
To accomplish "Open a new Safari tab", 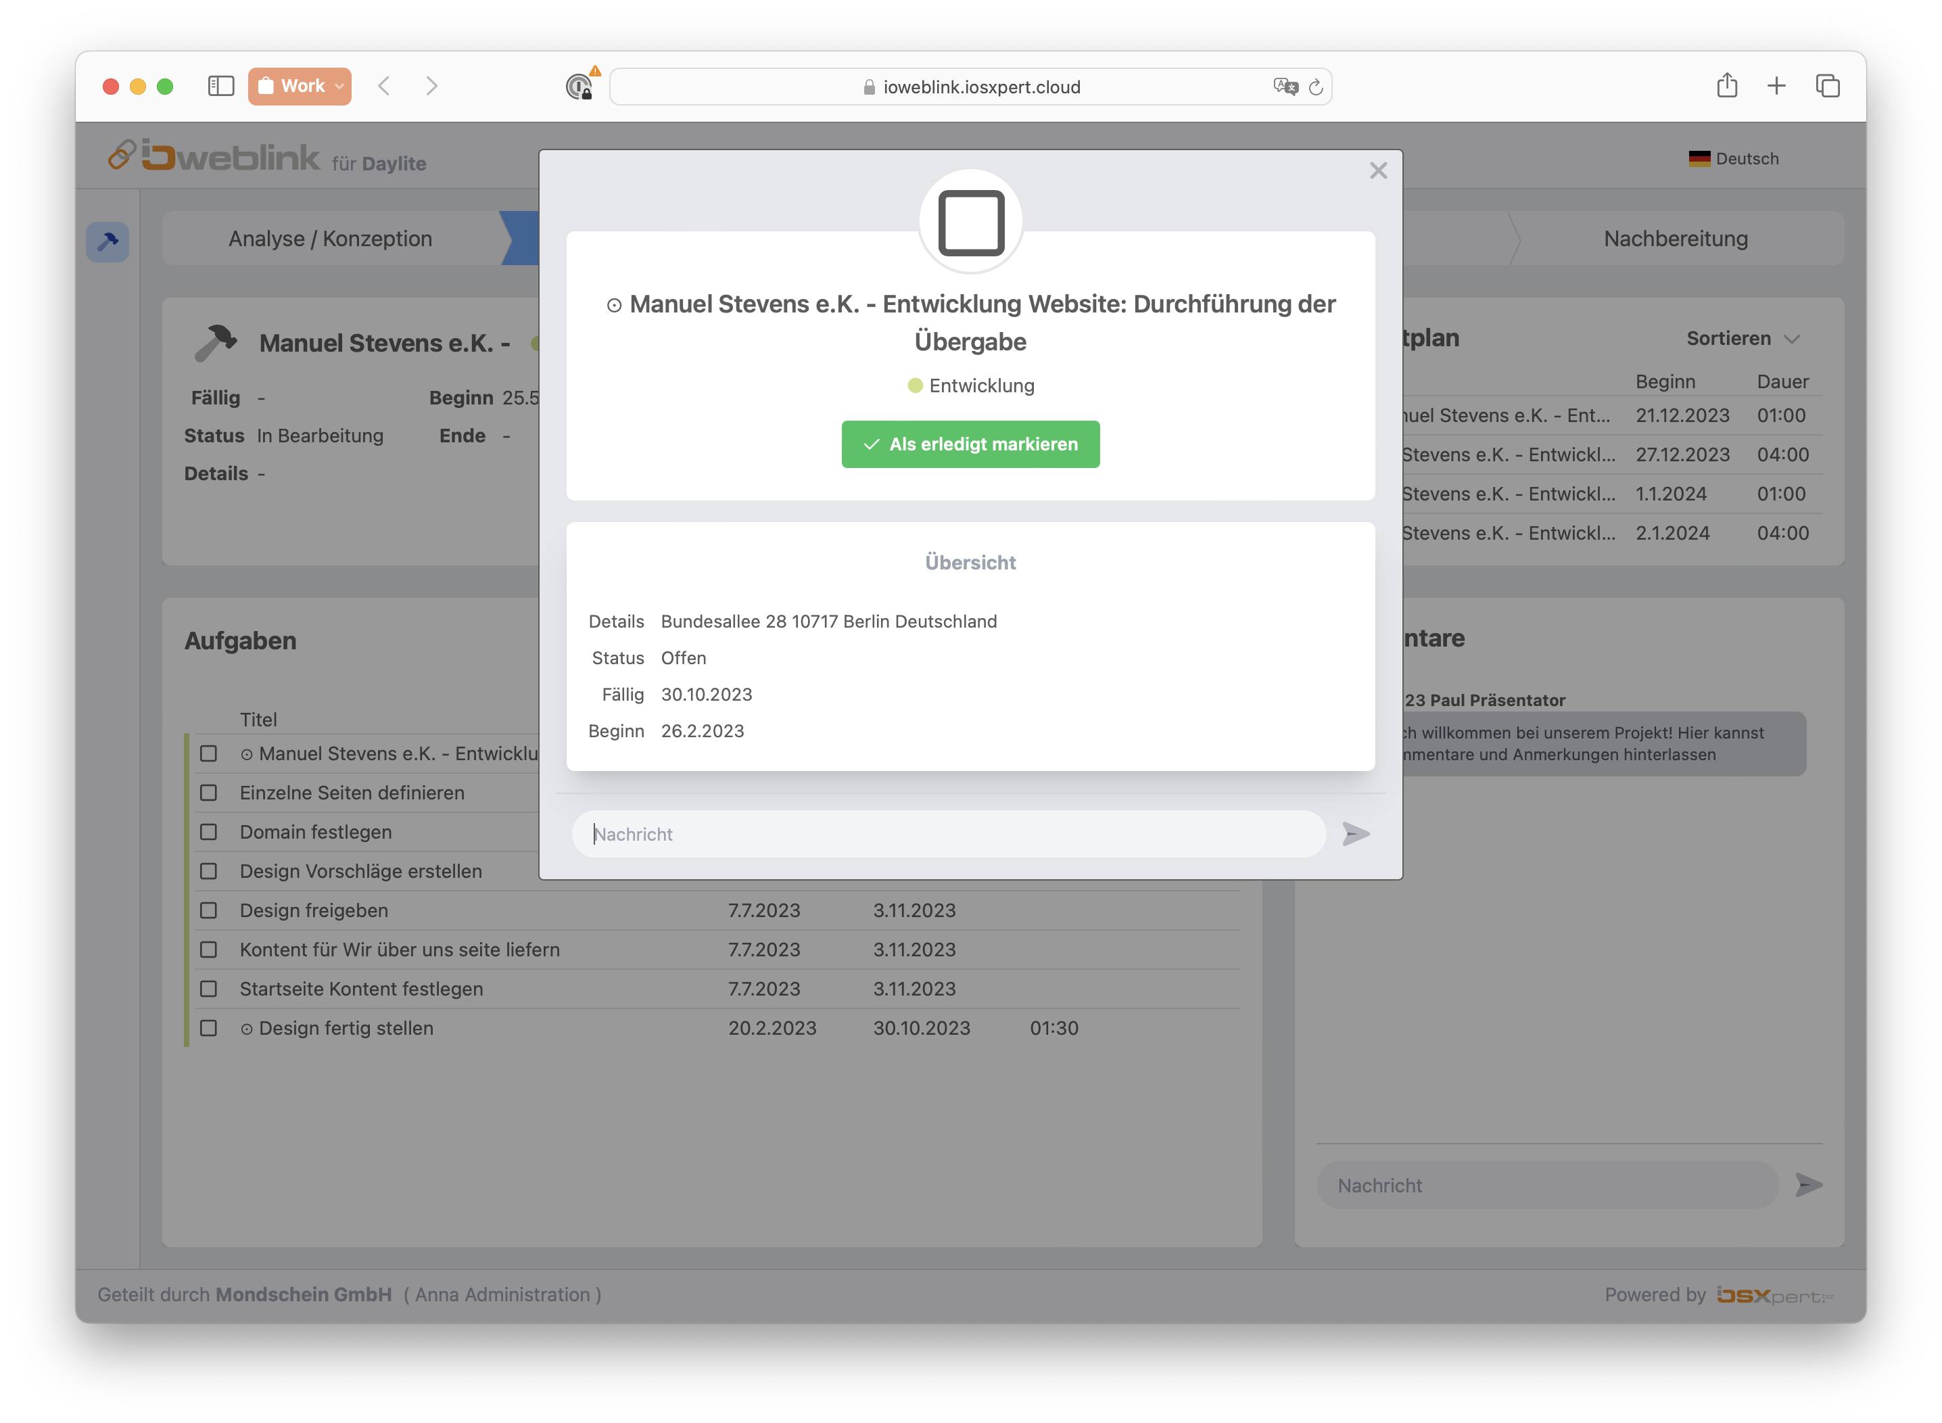I will [1776, 86].
